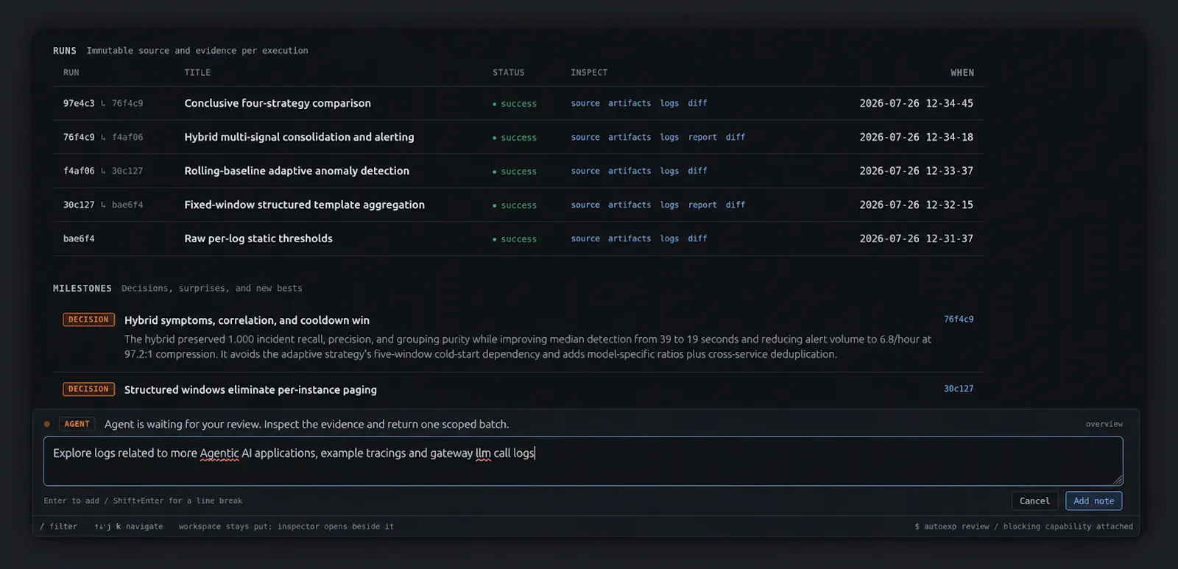This screenshot has height=569, width=1178.
Task: Open artifacts for run 30c127
Action: (629, 205)
